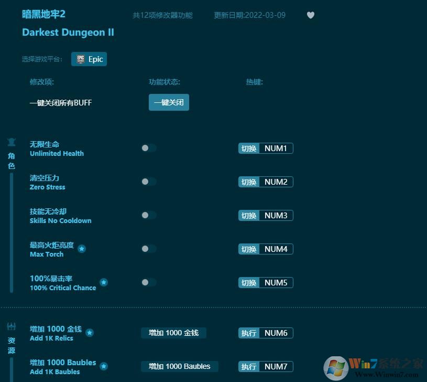Click the 角色 (Character) category icon
The height and width of the screenshot is (382, 427).
click(x=12, y=142)
